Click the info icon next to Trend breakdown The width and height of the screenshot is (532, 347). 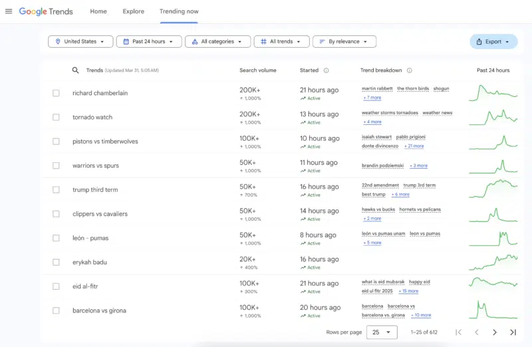(410, 70)
